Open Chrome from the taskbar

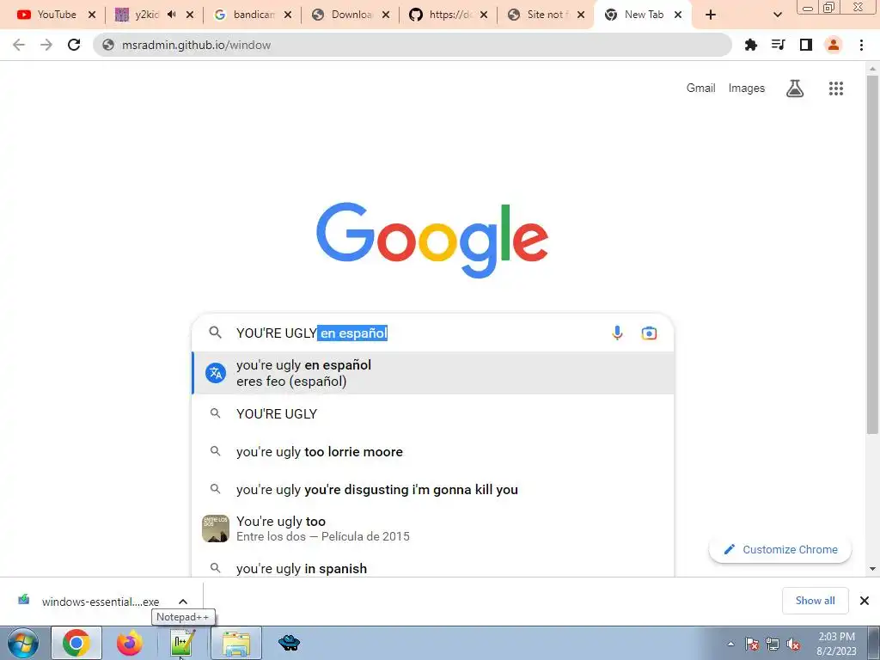(x=76, y=643)
